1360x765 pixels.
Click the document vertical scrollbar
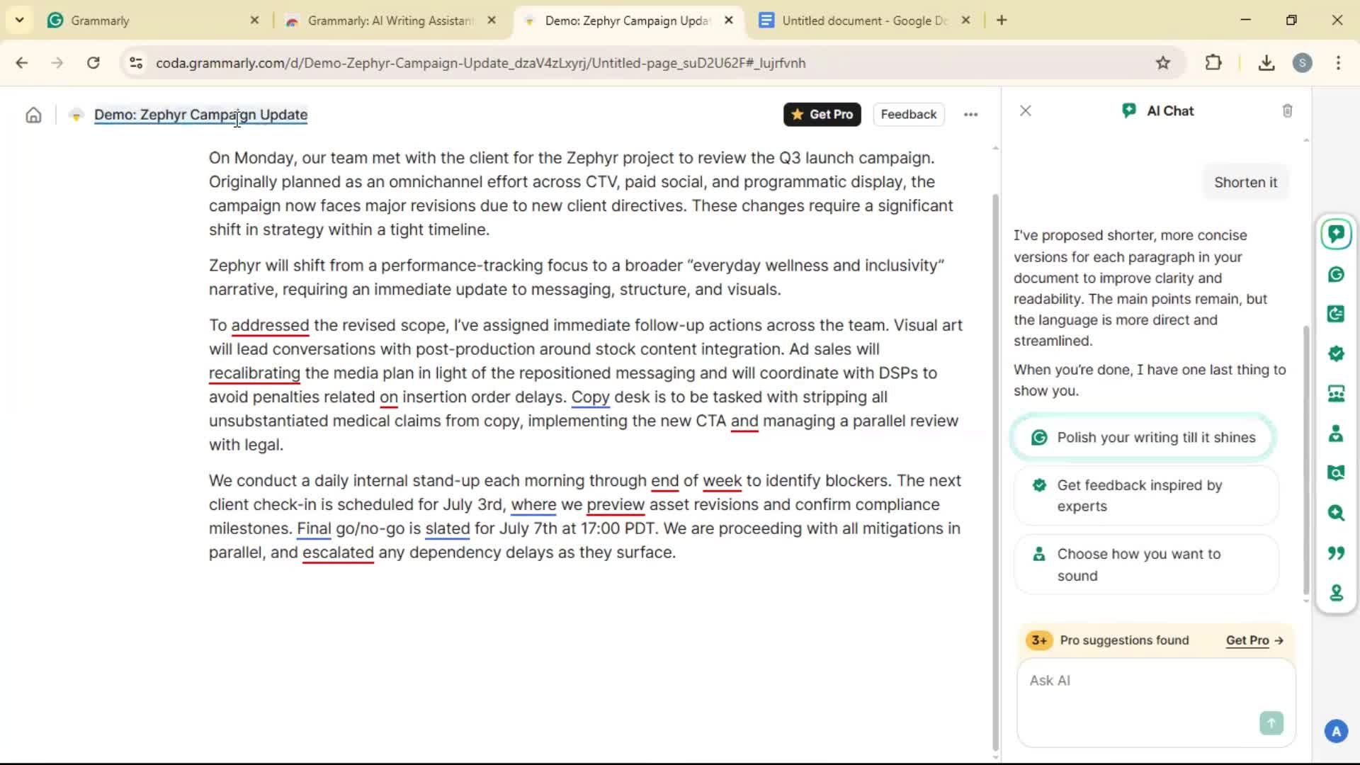coord(995,467)
